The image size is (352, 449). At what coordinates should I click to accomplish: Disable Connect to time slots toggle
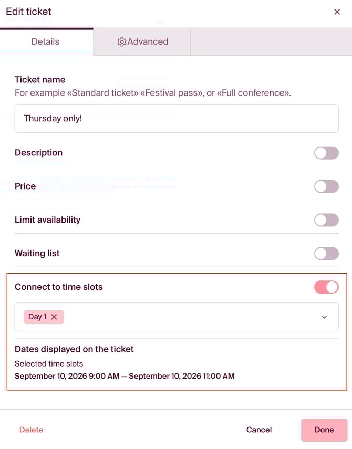(x=326, y=287)
